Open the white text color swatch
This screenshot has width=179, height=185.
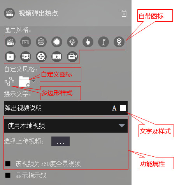pos(123,108)
